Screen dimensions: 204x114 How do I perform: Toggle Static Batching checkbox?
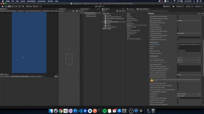[x=178, y=25]
